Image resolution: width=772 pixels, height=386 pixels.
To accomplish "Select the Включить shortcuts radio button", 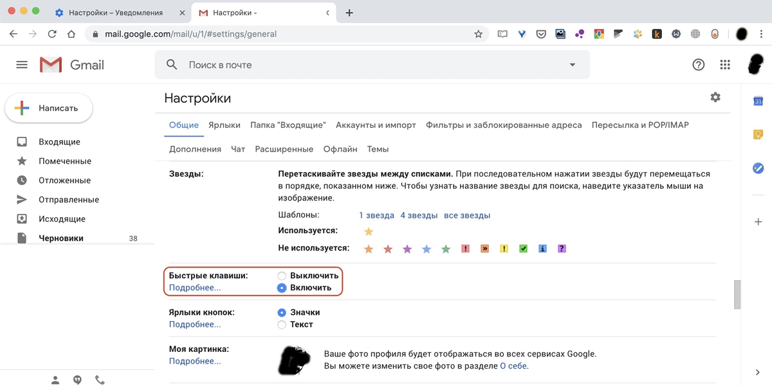I will (282, 288).
